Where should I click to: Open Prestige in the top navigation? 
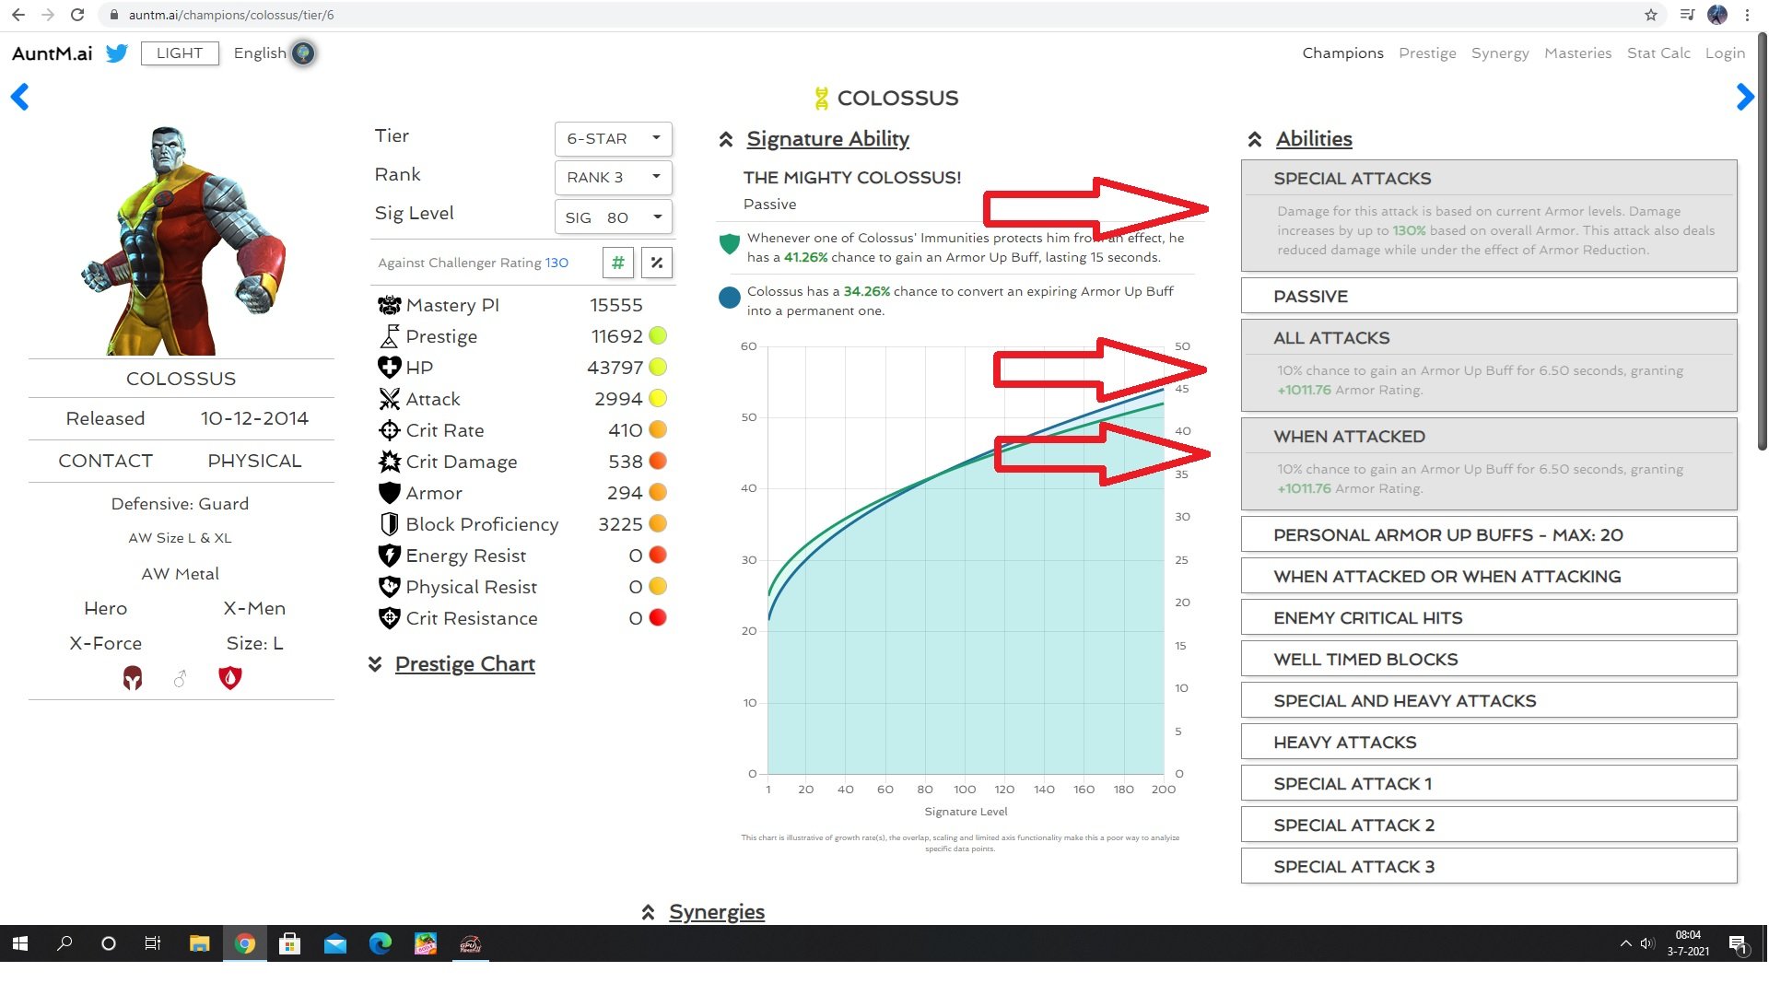[1427, 53]
